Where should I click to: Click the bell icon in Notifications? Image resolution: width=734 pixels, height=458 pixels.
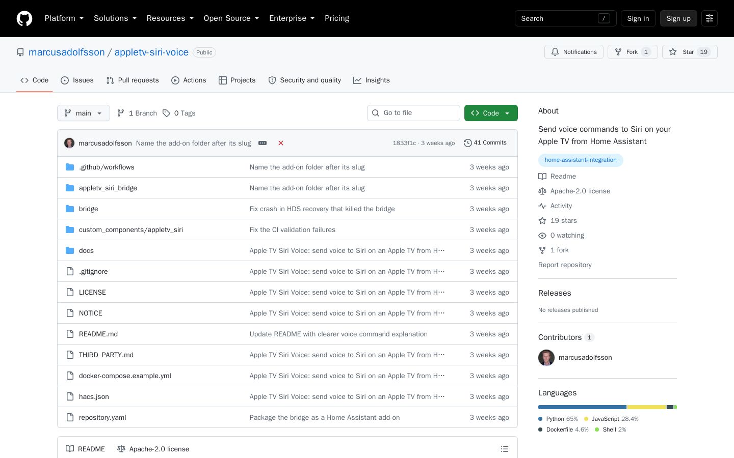coord(555,52)
